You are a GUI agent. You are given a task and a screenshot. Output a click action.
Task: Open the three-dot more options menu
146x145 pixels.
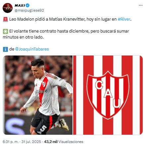click(141, 5)
